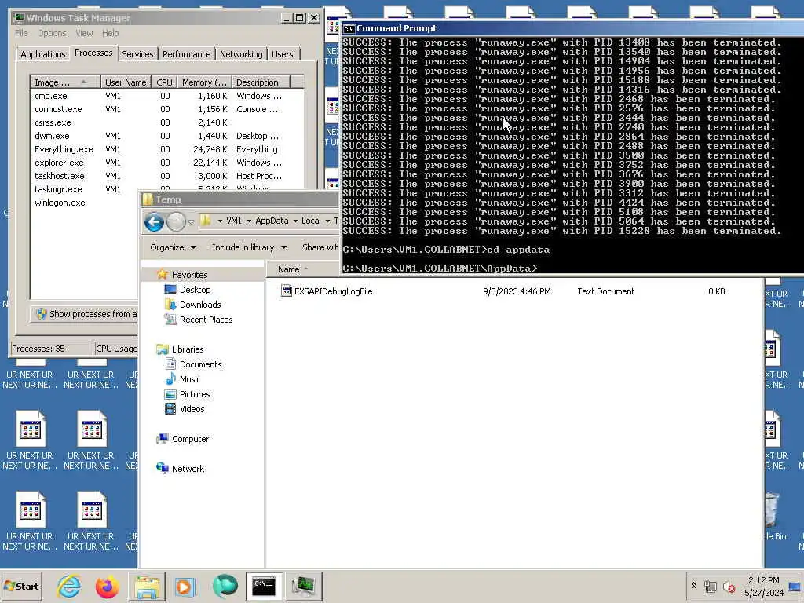Image resolution: width=804 pixels, height=603 pixels.
Task: Open Videos library
Action: (x=192, y=409)
